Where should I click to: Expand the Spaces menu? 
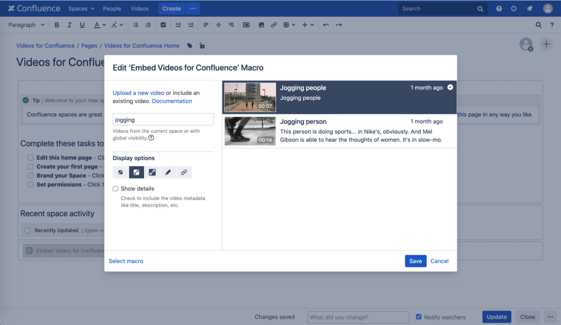point(81,9)
